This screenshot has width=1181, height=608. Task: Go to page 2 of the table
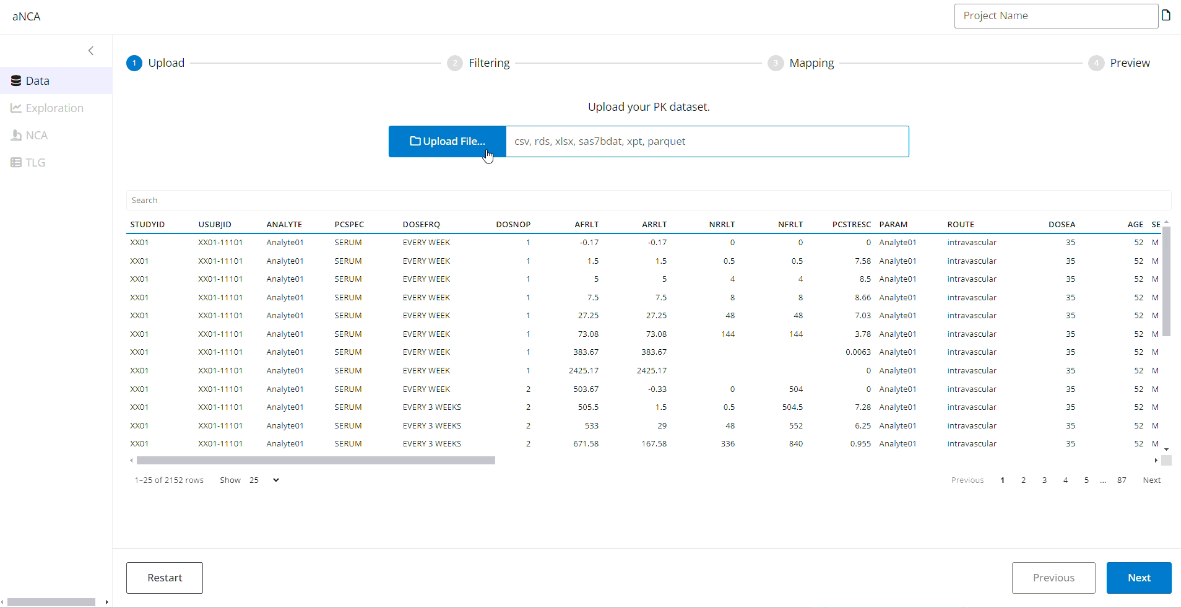(1023, 480)
